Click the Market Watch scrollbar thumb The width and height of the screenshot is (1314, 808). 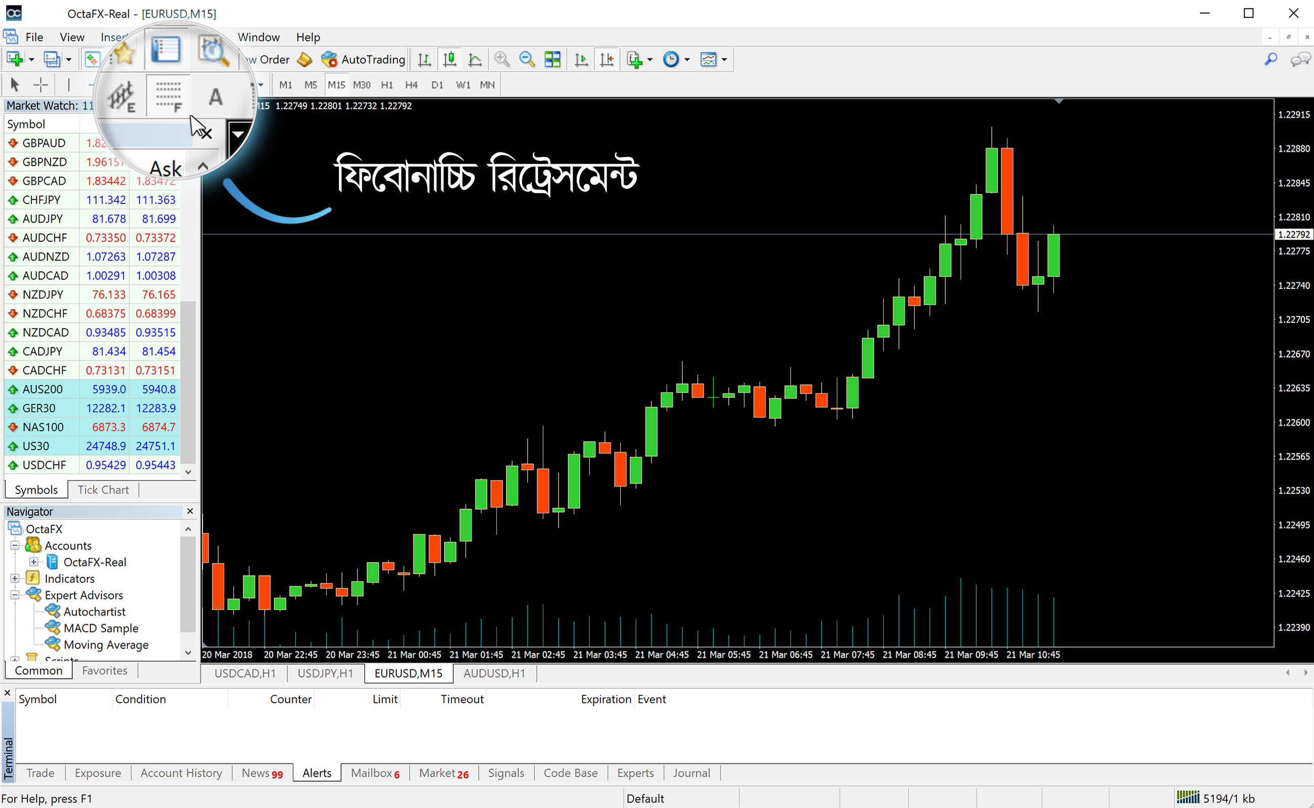188,382
